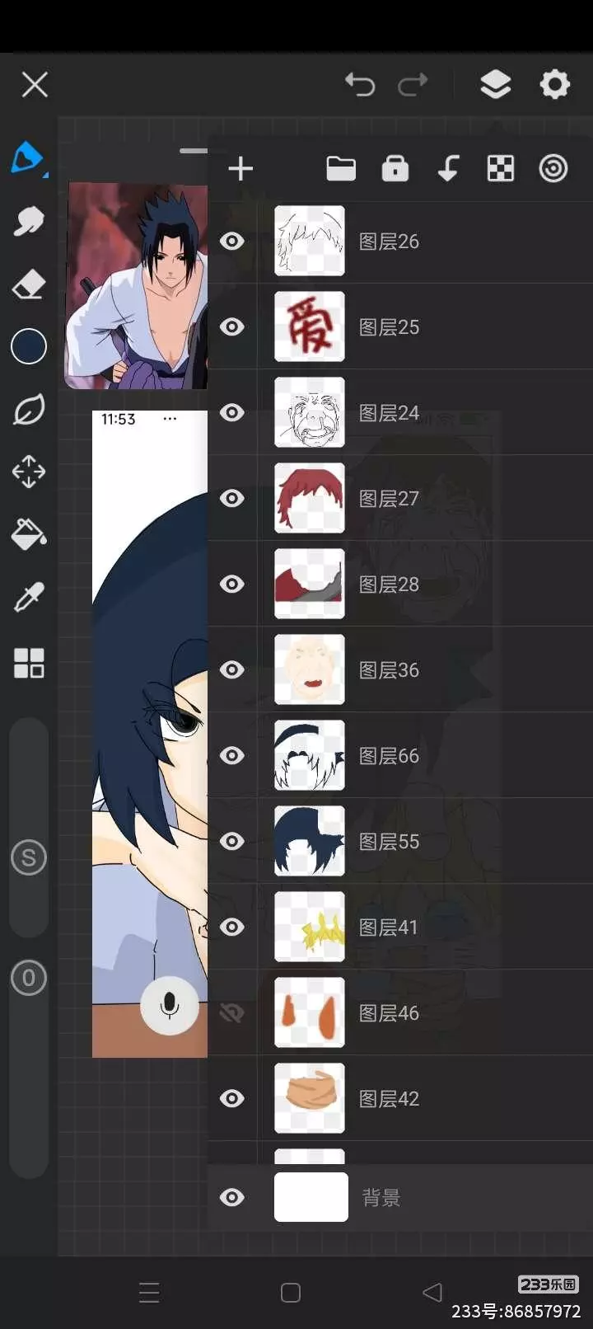The height and width of the screenshot is (1329, 593).
Task: Open the layer folder group icon
Action: pyautogui.click(x=341, y=168)
